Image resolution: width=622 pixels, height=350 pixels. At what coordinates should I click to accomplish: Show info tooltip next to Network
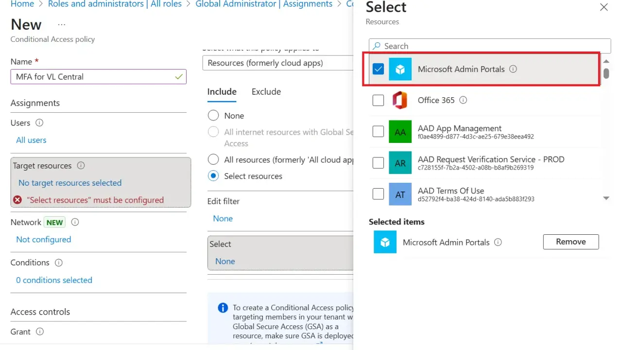(75, 222)
